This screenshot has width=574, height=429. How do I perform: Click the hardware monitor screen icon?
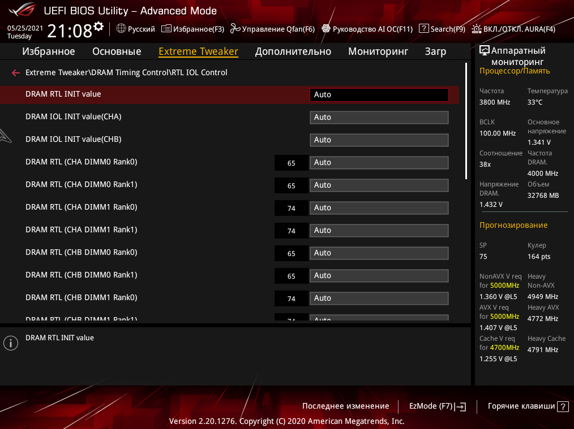coord(485,50)
